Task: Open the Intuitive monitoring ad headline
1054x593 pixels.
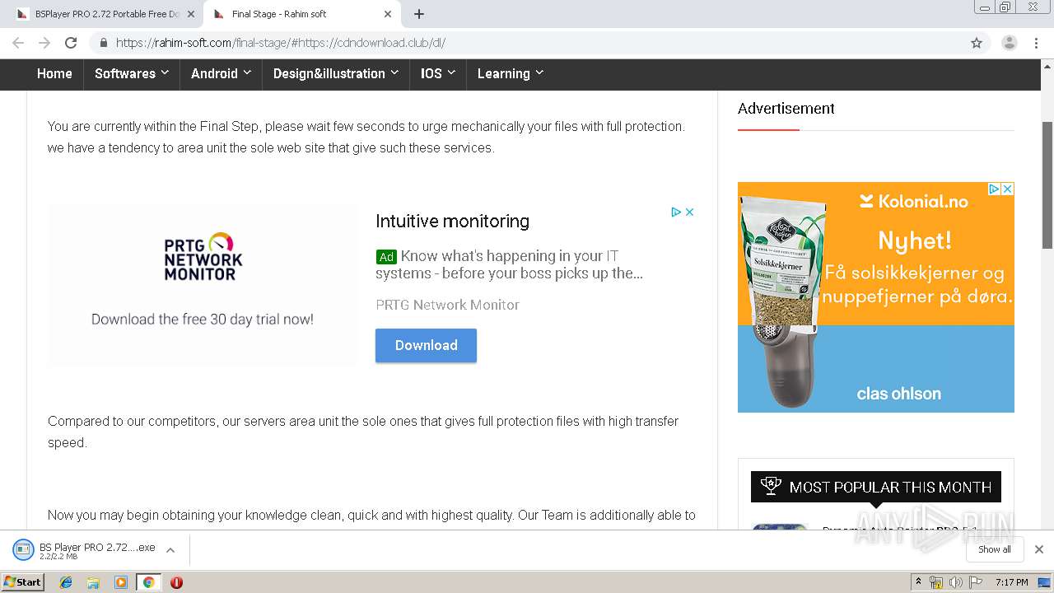Action: tap(452, 221)
